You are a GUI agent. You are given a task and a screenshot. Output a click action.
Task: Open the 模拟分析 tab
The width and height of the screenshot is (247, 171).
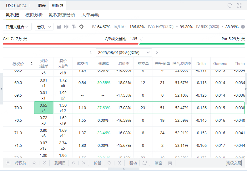34,15
